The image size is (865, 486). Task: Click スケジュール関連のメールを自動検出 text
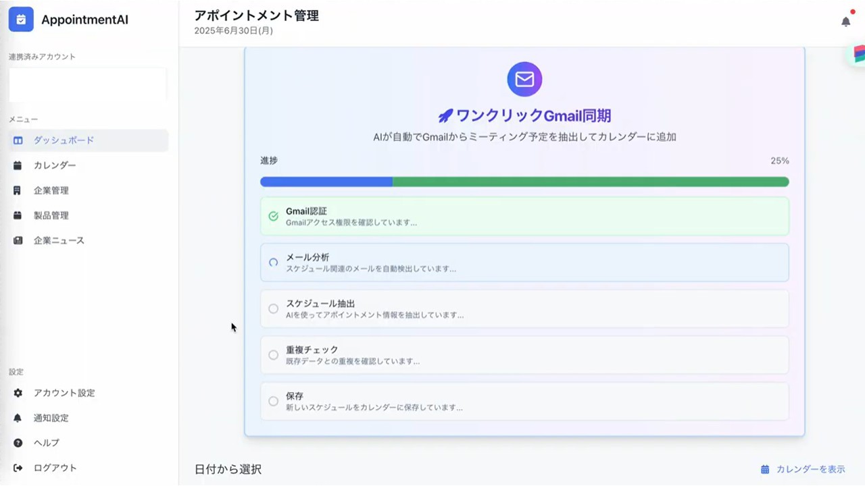371,269
